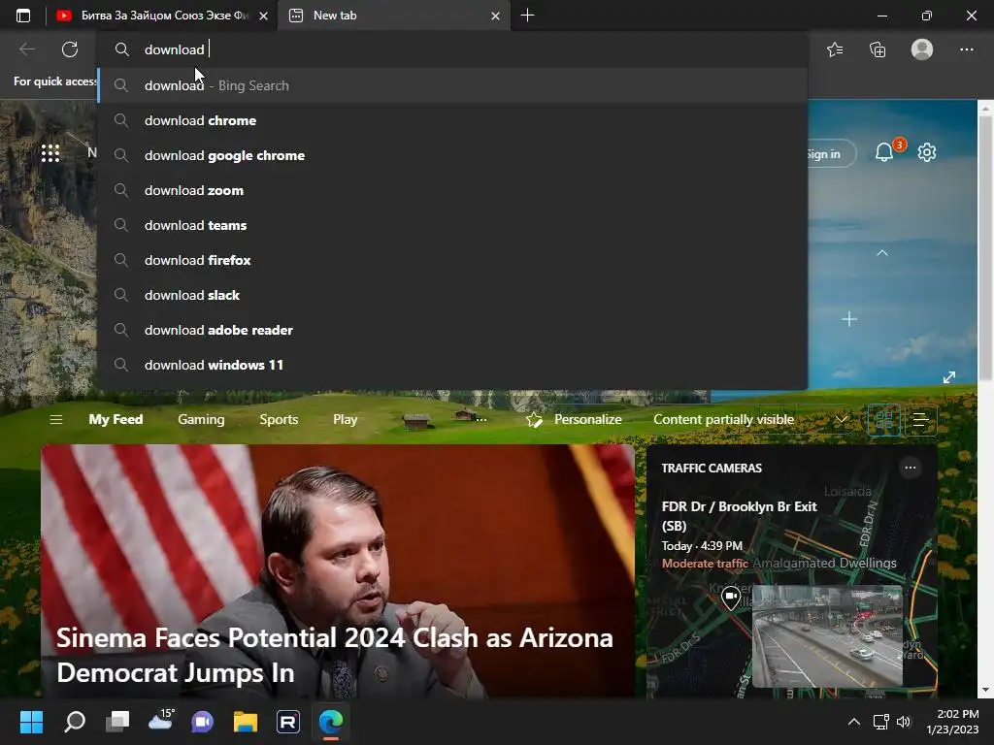Open the R app on taskbar
Image resolution: width=994 pixels, height=745 pixels.
click(x=287, y=722)
